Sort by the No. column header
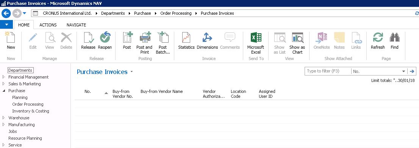This screenshot has width=419, height=148. pos(88,91)
